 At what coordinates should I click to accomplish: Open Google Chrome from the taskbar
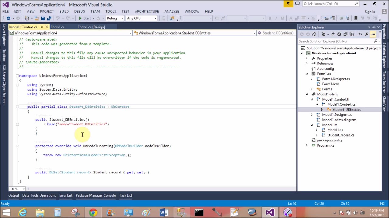(x=93, y=213)
